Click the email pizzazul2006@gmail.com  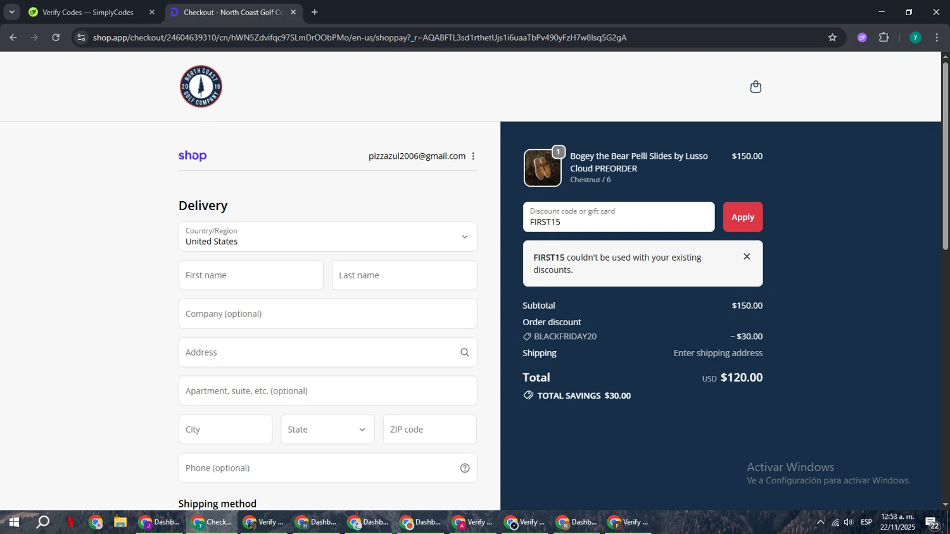pos(417,156)
